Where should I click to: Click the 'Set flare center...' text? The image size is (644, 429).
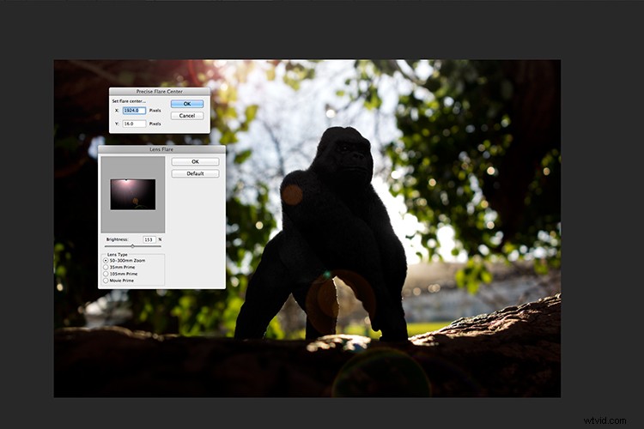[x=129, y=101]
